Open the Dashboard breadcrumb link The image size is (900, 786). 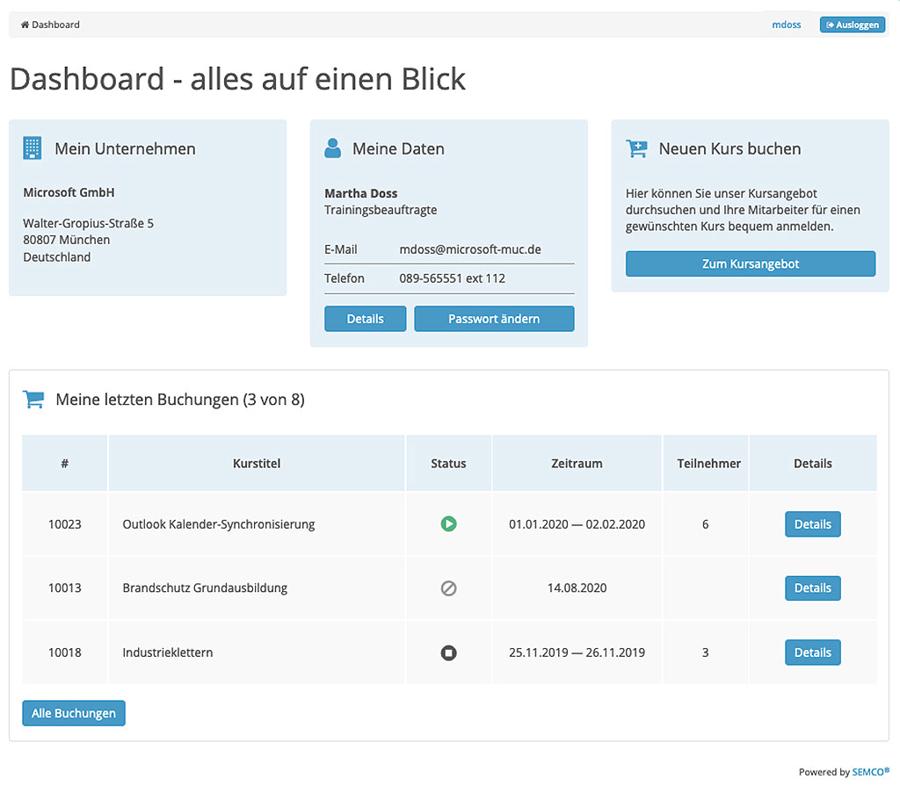(55, 25)
